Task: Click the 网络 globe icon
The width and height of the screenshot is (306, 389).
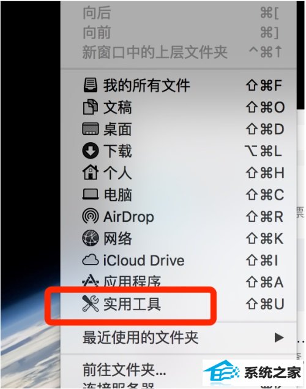Action: click(x=90, y=238)
